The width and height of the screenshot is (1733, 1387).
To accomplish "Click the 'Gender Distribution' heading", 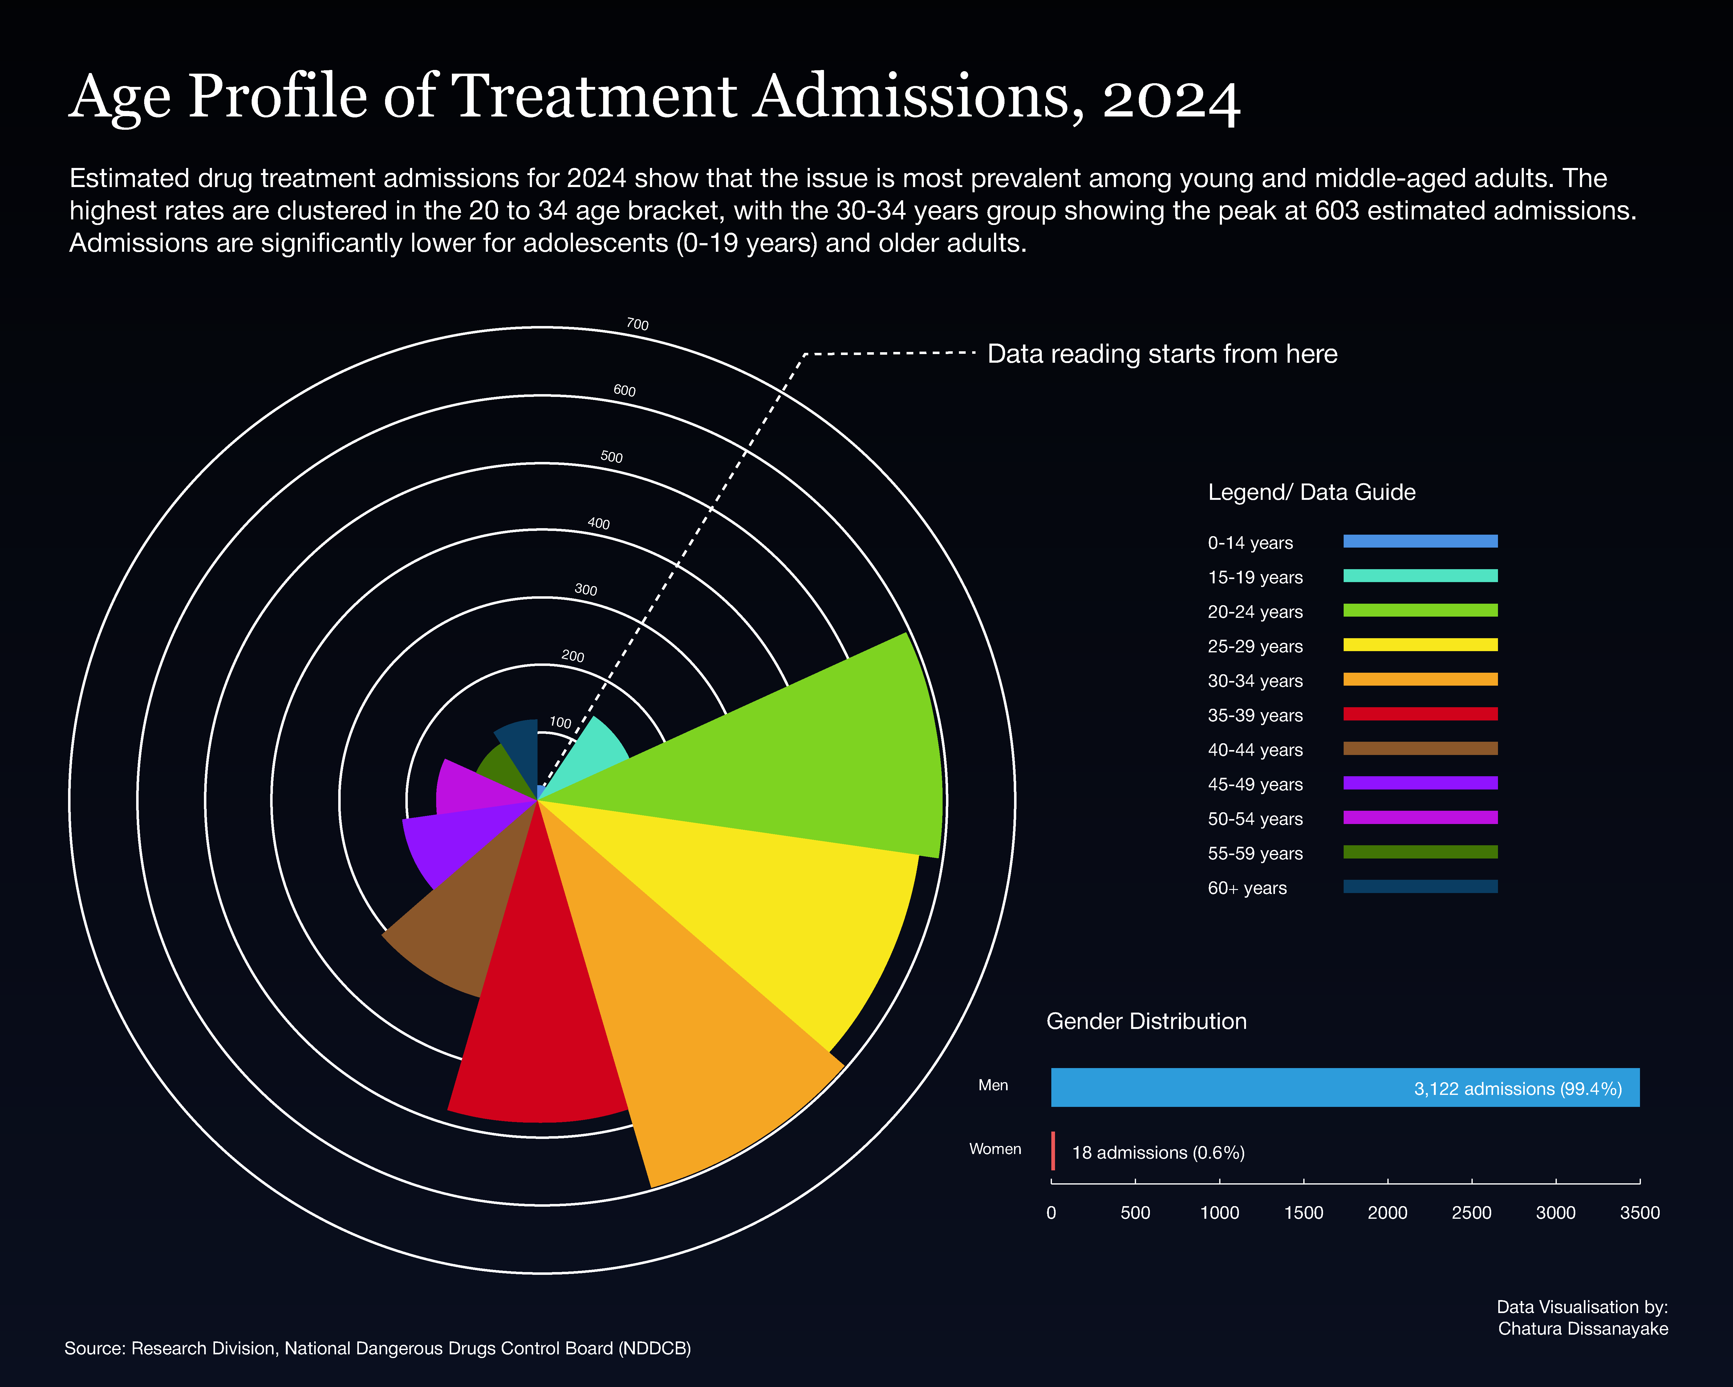I will [1146, 1021].
